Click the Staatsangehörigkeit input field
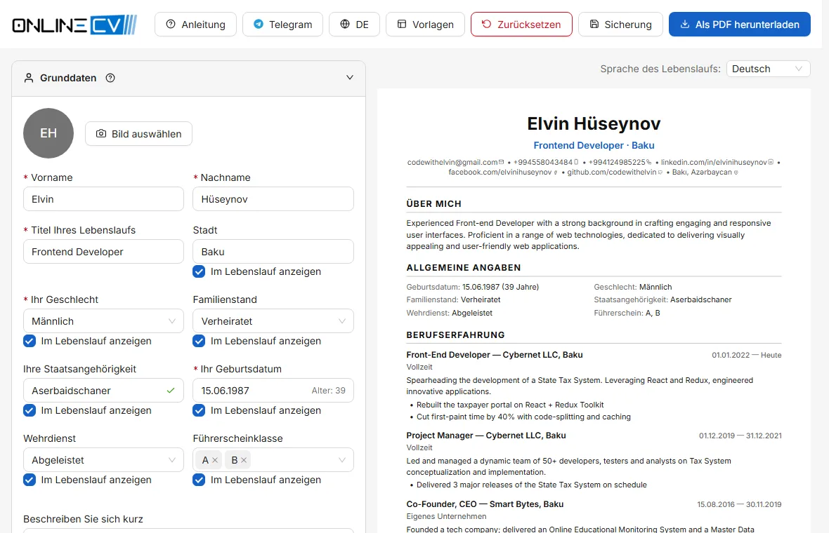Image resolution: width=829 pixels, height=533 pixels. point(104,391)
